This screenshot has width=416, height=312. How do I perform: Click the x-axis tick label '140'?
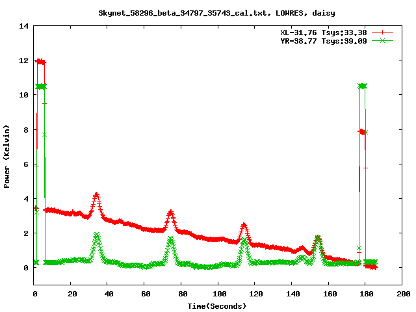[x=293, y=294]
